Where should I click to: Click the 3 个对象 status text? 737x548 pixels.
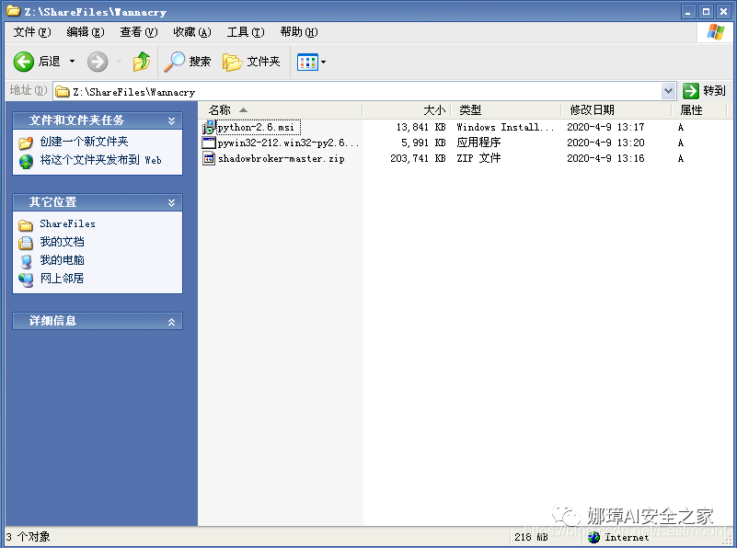[28, 537]
